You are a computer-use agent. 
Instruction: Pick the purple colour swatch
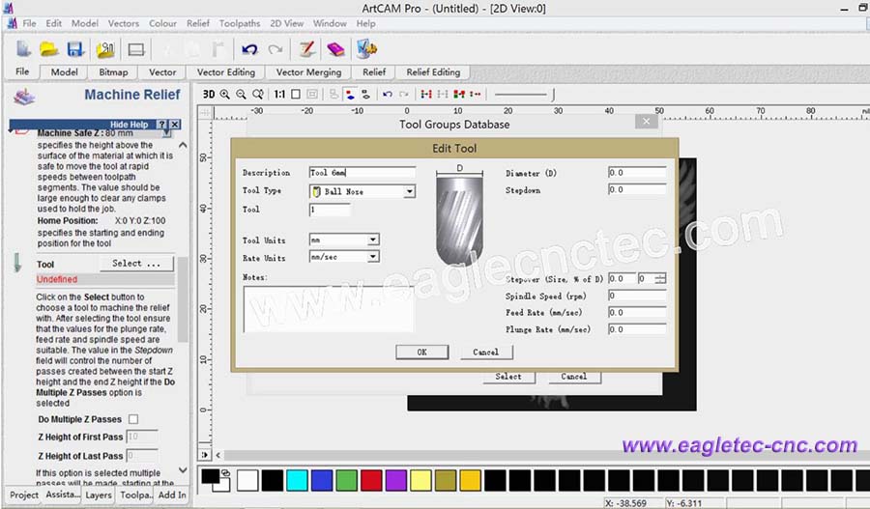coord(396,480)
